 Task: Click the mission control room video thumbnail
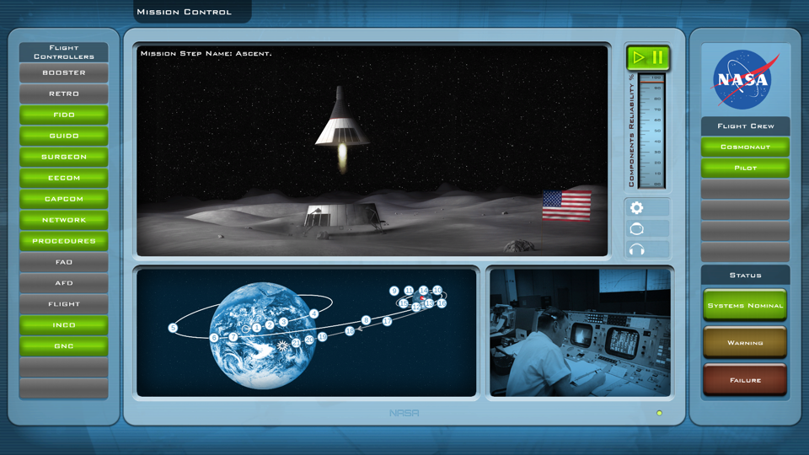click(x=580, y=333)
